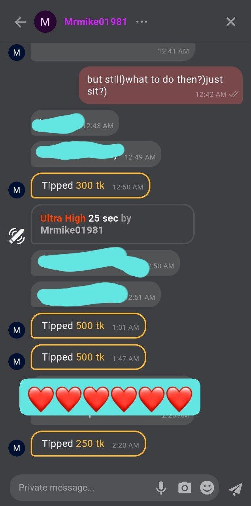Tap the Ultra High 25 sec notification
Image resolution: width=251 pixels, height=506 pixels.
coord(113,224)
